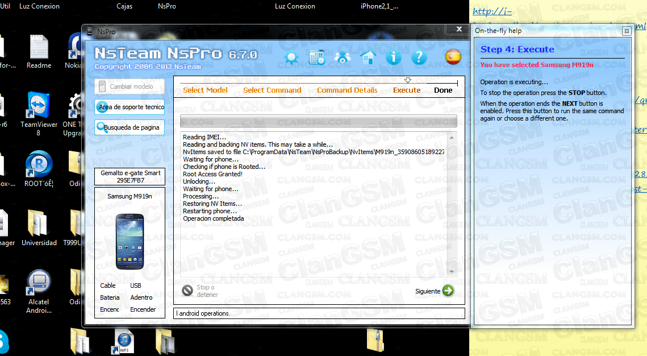Click the iPhone2,1_... desktop label
647x356 pixels.
[379, 6]
